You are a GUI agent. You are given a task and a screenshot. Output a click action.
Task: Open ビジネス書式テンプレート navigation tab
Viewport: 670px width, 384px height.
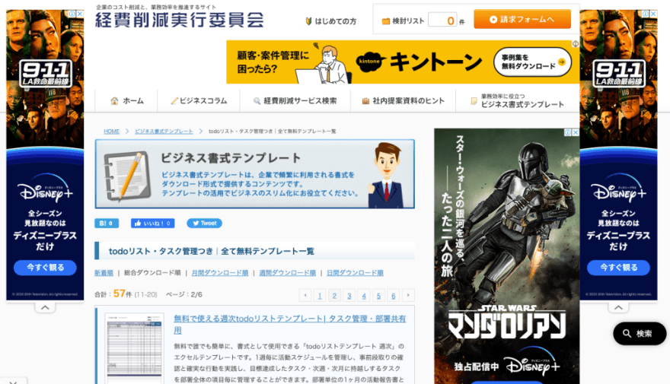click(x=518, y=100)
